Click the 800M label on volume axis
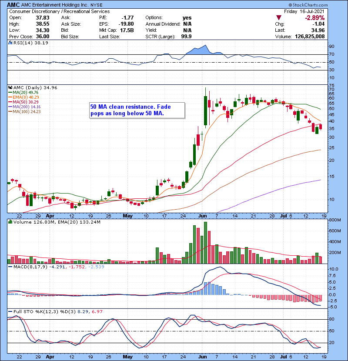The width and height of the screenshot is (348, 361). (335, 220)
